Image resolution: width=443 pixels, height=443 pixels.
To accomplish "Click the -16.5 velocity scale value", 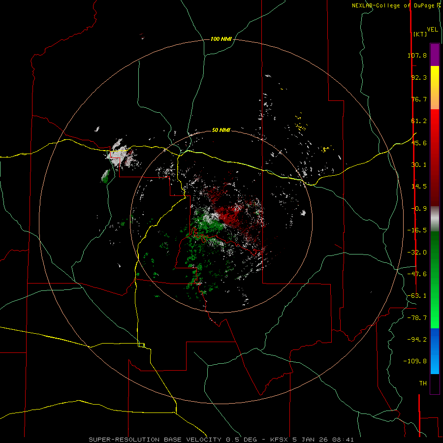I will [x=417, y=230].
